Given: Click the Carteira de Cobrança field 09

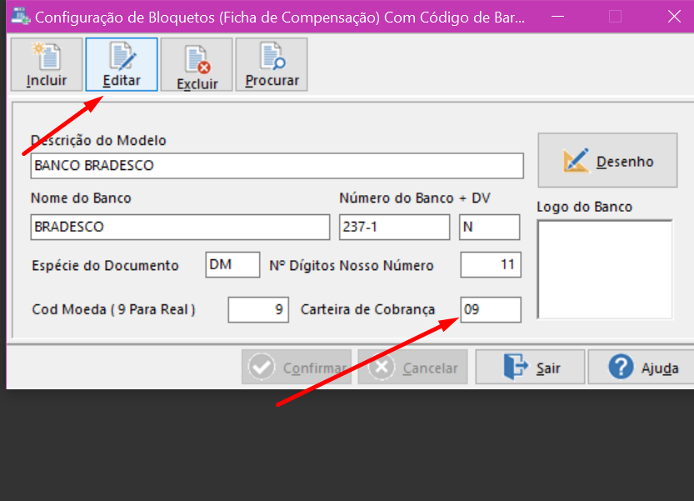Looking at the screenshot, I should pyautogui.click(x=491, y=309).
